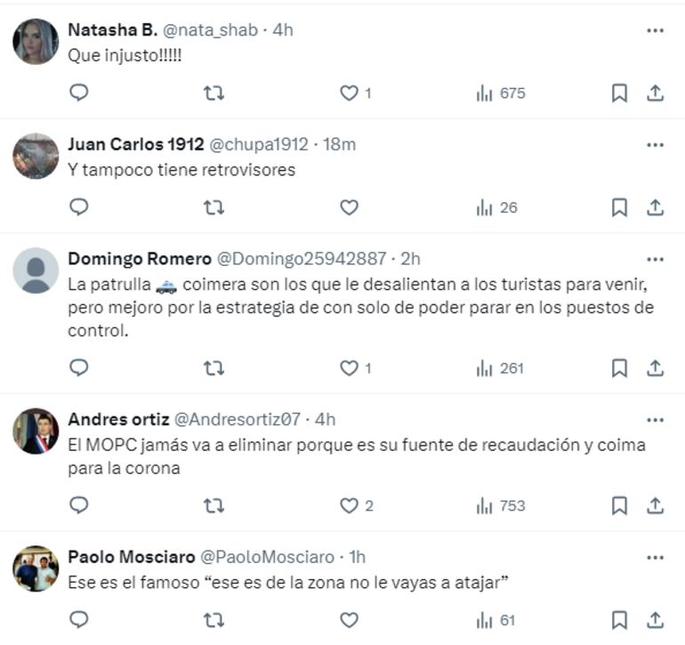Open Andres ortiz's 4h timestamp link
The image size is (685, 645).
click(x=325, y=419)
